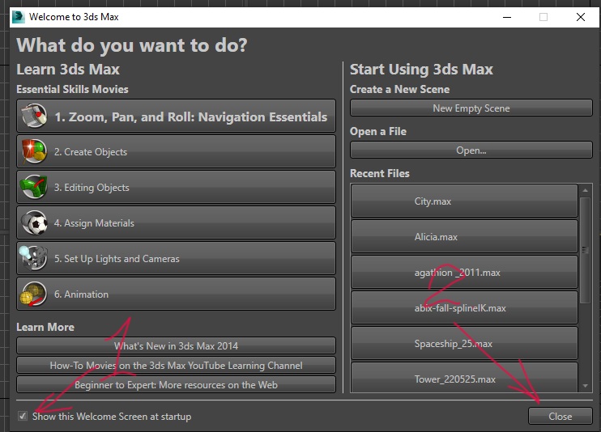601x432 pixels.
Task: Open the Zoom, Pan, and Roll movie
Action: pos(176,116)
